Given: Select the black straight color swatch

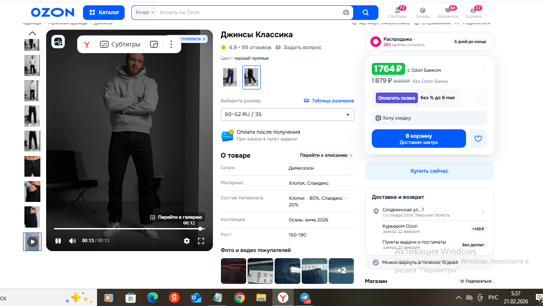Looking at the screenshot, I should pyautogui.click(x=252, y=77).
